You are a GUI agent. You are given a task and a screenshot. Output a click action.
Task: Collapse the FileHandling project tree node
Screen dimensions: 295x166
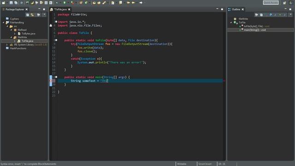point(3,23)
